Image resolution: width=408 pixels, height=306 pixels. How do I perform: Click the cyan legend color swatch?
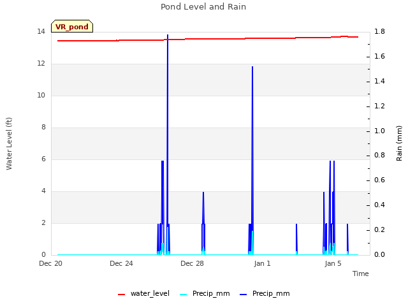(184, 295)
